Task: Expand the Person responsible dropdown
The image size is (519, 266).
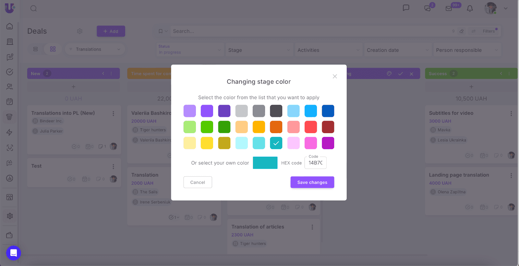Action: 467,50
